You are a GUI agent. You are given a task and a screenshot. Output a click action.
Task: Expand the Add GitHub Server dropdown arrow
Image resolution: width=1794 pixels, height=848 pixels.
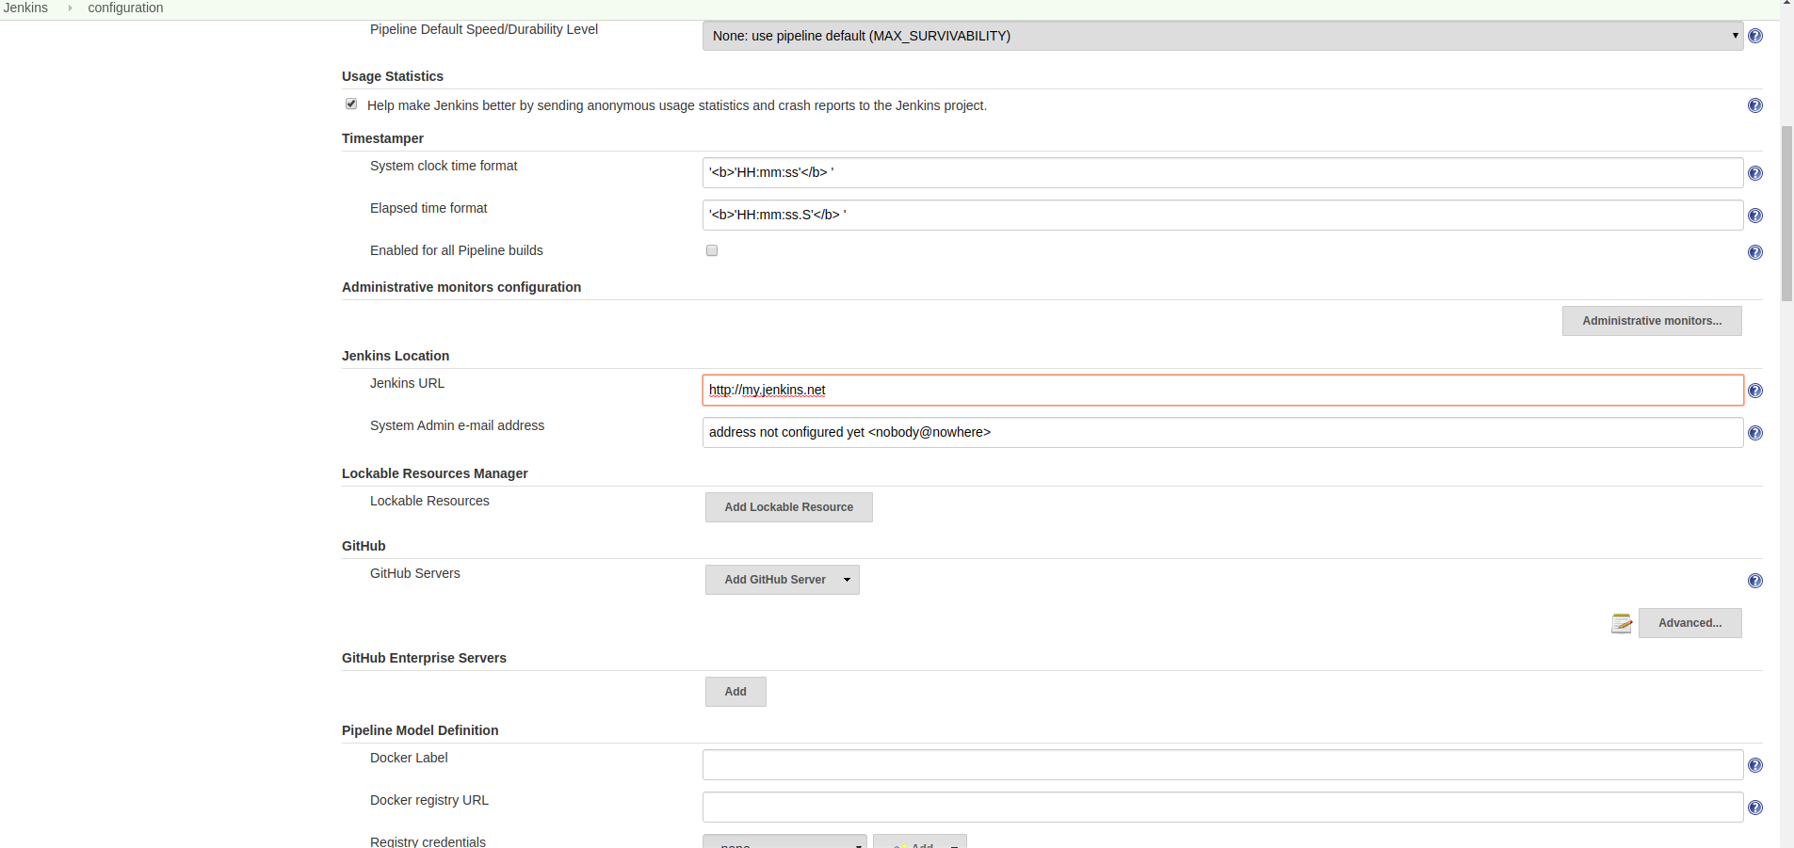point(846,580)
